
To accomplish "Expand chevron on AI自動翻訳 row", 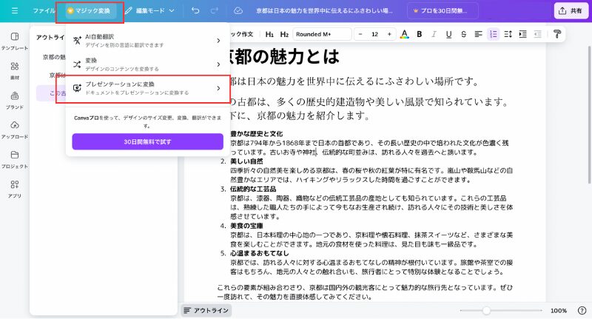I will (218, 41).
